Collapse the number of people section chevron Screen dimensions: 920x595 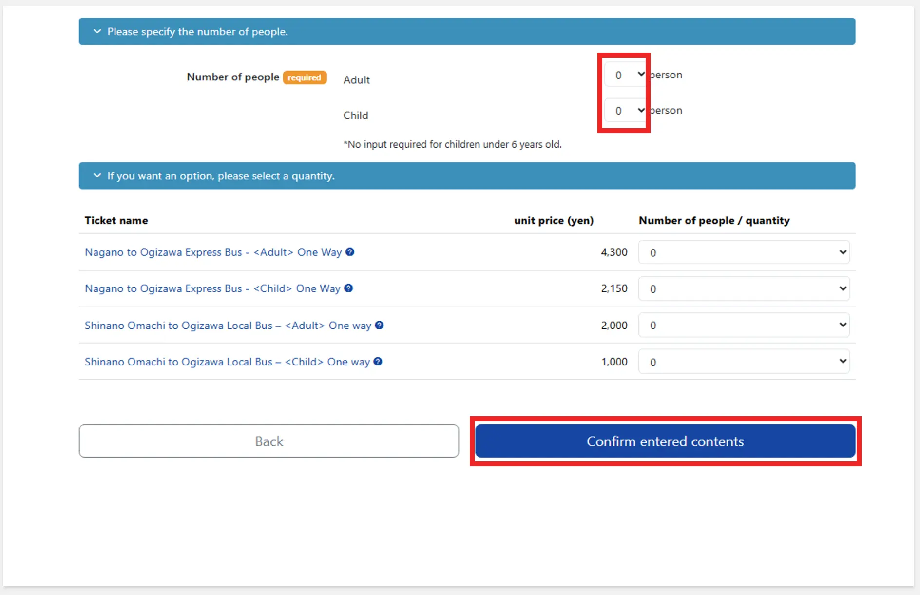(x=97, y=31)
